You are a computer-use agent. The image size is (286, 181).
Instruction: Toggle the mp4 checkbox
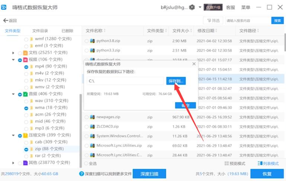pyautogui.click(x=26, y=67)
